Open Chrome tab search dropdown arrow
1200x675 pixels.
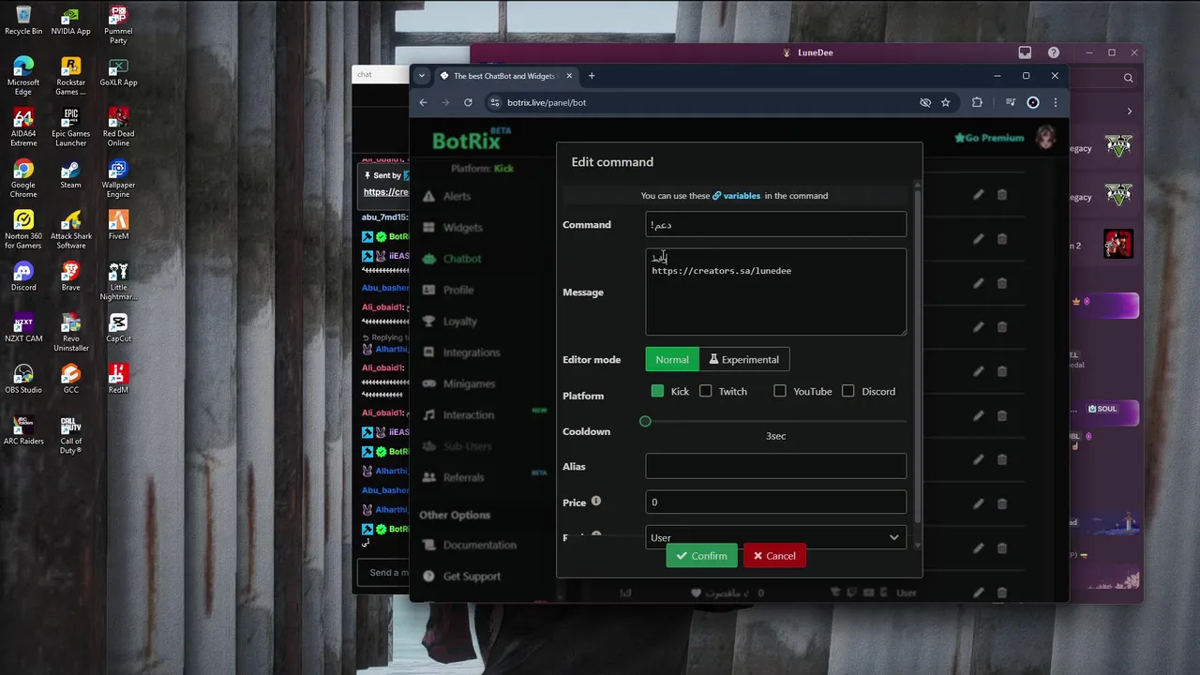point(422,76)
